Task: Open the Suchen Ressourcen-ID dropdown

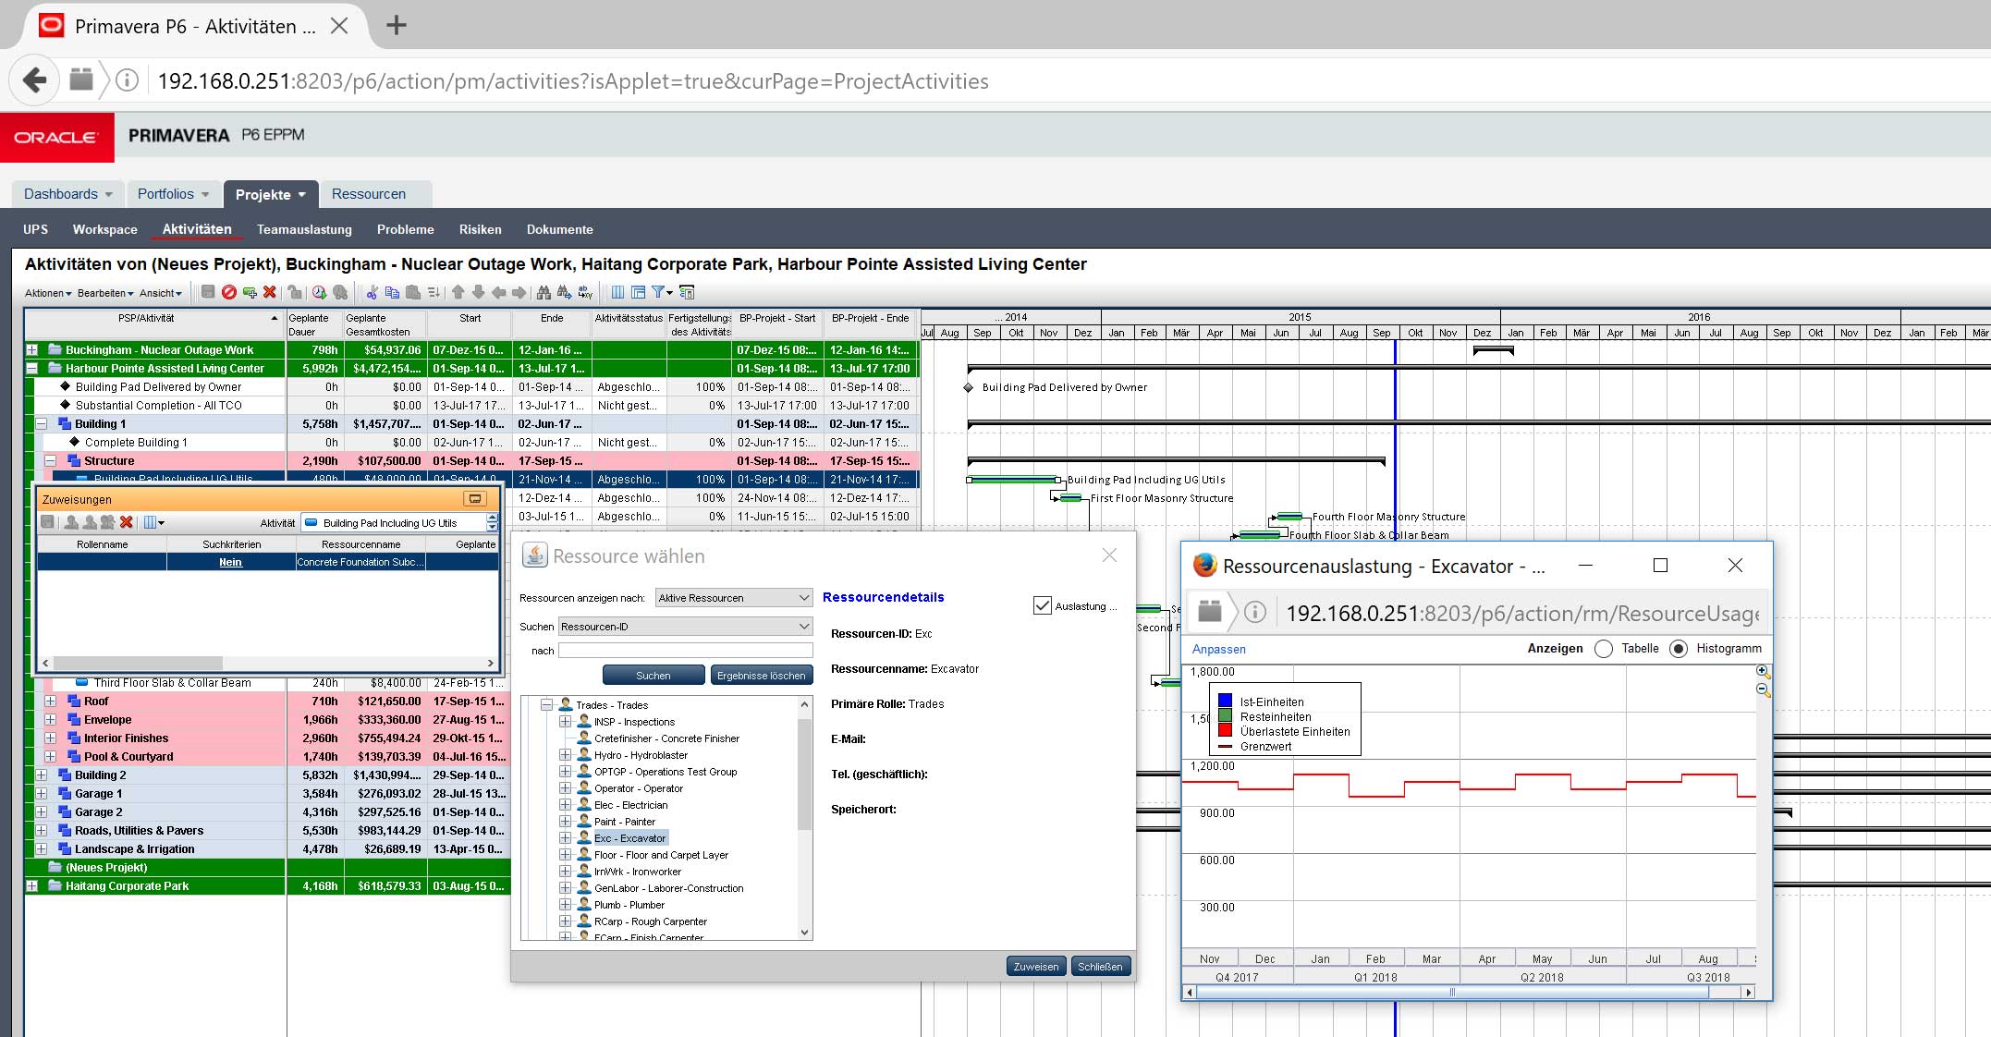Action: [x=685, y=627]
